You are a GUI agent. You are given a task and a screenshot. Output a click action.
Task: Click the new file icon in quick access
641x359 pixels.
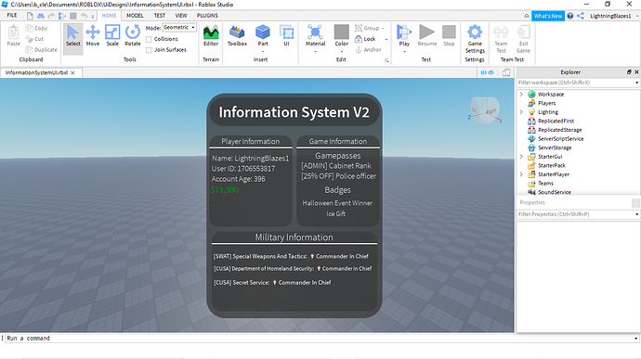30,16
